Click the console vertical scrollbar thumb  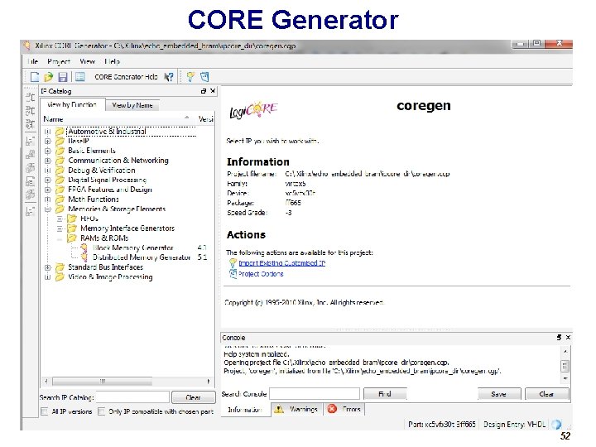tap(565, 366)
